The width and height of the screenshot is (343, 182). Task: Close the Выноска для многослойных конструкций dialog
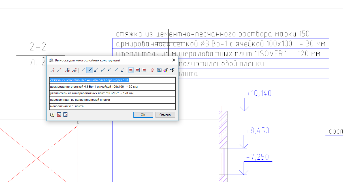(x=174, y=60)
